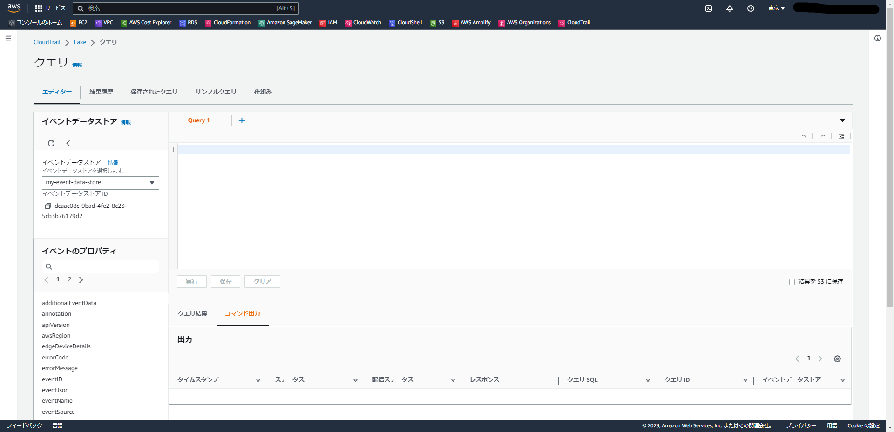Refresh the event data store list
Image resolution: width=894 pixels, height=432 pixels.
[51, 143]
